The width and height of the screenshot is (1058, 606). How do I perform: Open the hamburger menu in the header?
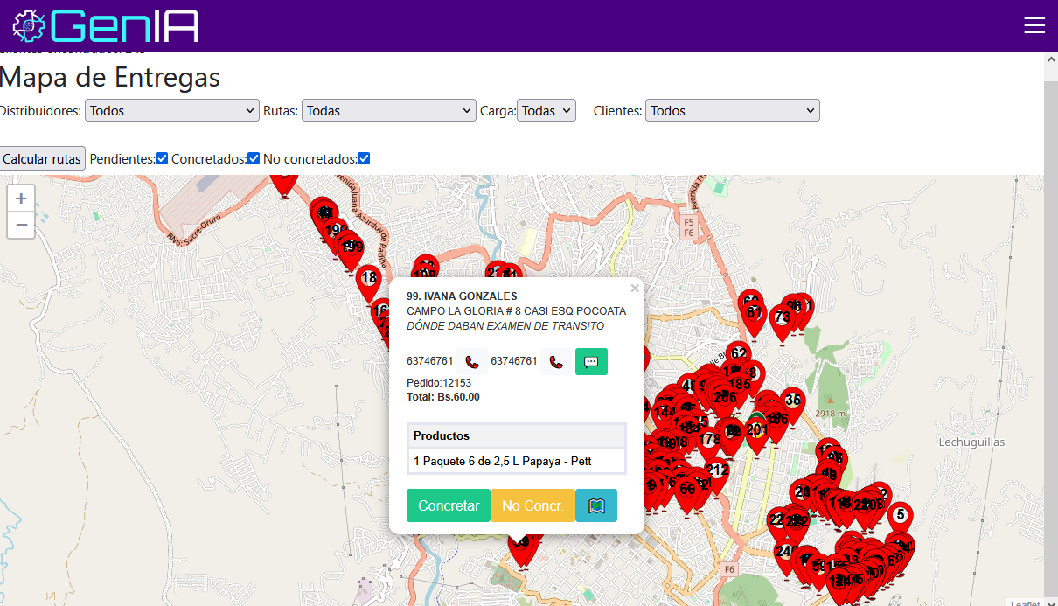1034,26
